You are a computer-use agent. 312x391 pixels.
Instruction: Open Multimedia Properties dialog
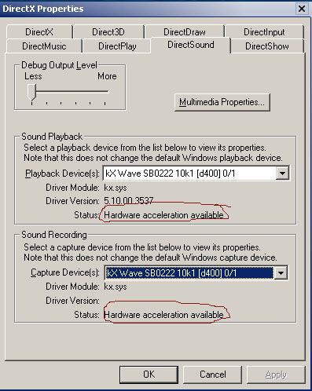(222, 102)
